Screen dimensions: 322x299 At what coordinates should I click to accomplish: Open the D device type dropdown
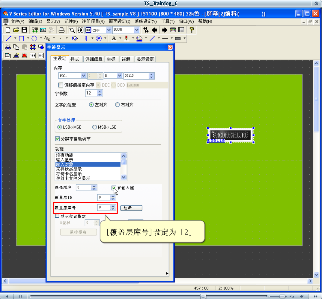coord(119,76)
